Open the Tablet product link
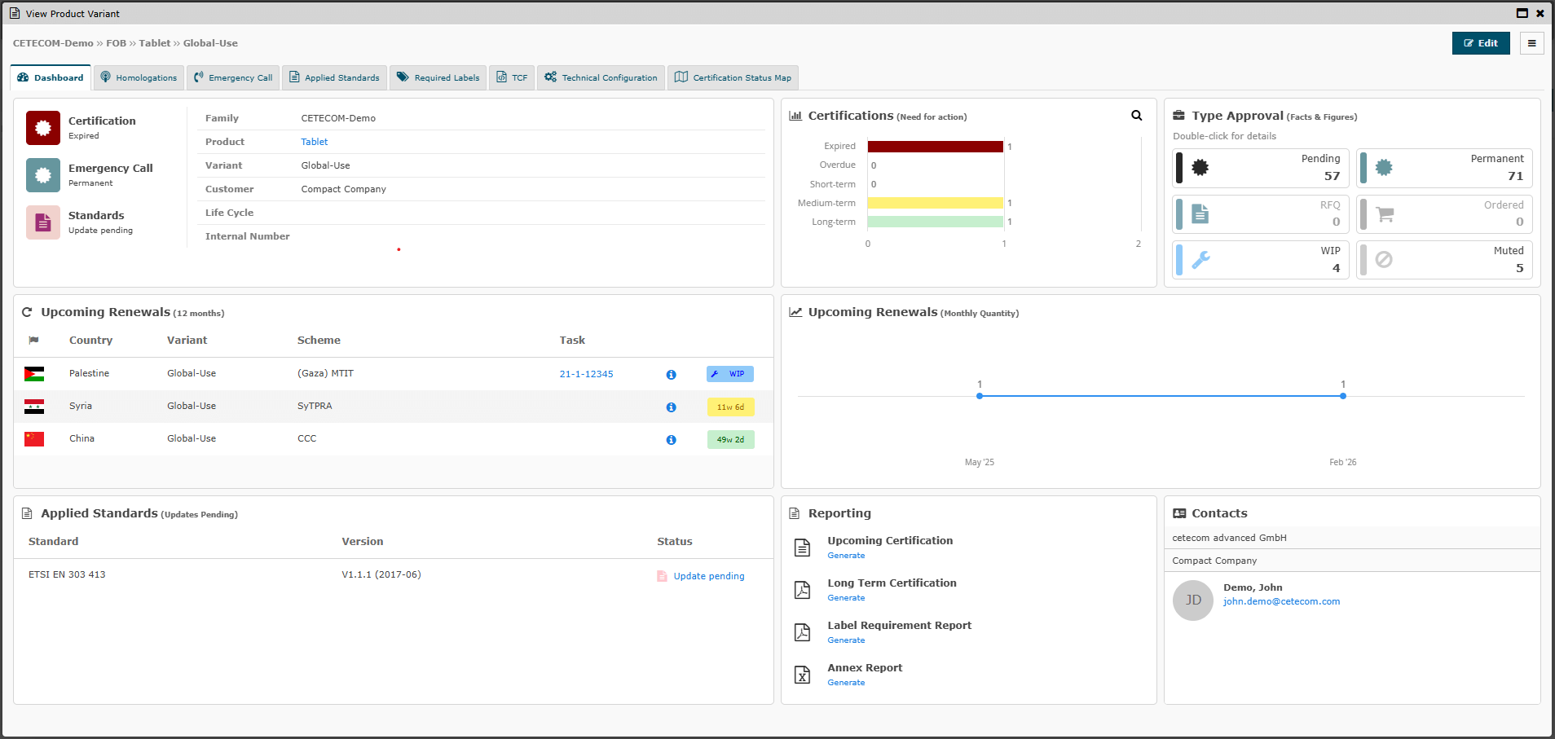Image resolution: width=1555 pixels, height=739 pixels. pyautogui.click(x=314, y=142)
